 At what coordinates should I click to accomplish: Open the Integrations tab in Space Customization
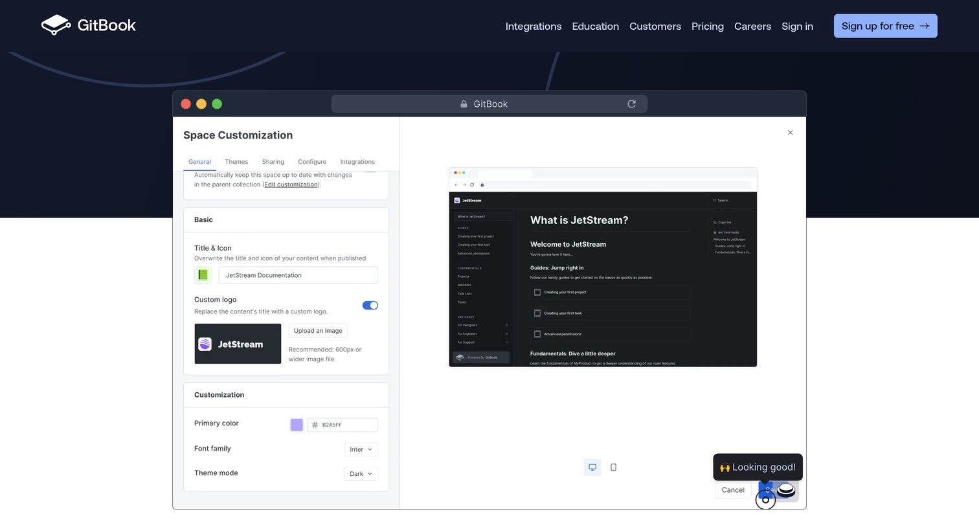(x=357, y=162)
